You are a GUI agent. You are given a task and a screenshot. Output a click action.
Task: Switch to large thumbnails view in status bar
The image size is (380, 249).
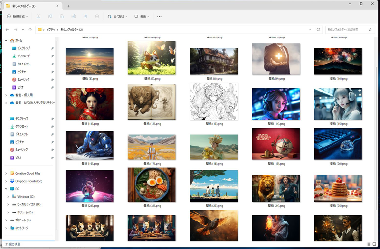(375, 244)
